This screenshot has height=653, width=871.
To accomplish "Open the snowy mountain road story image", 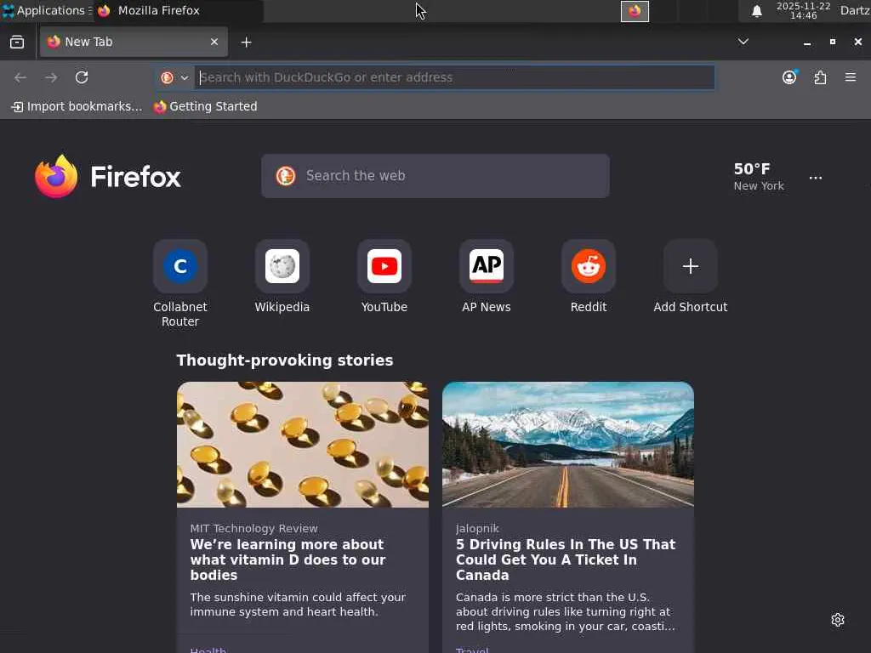I will pos(568,444).
